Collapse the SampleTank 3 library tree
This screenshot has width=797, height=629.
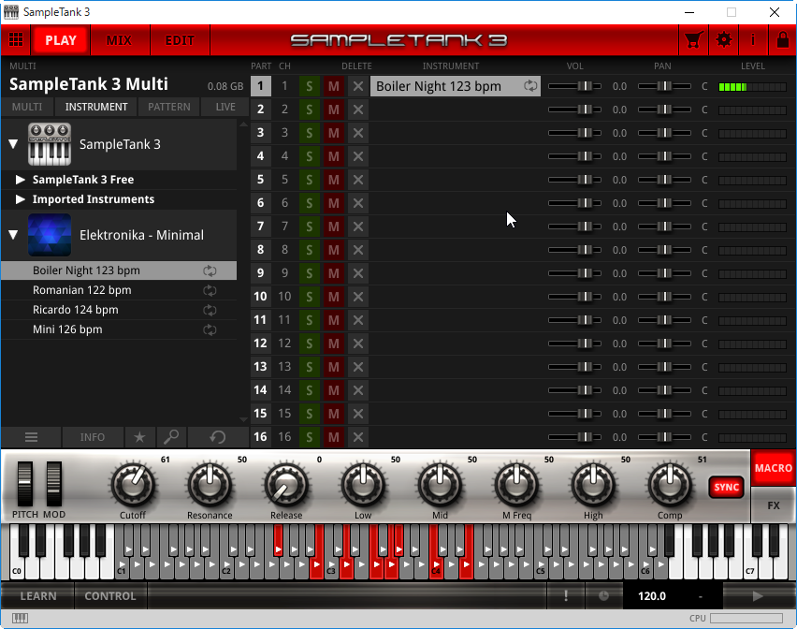coord(14,144)
